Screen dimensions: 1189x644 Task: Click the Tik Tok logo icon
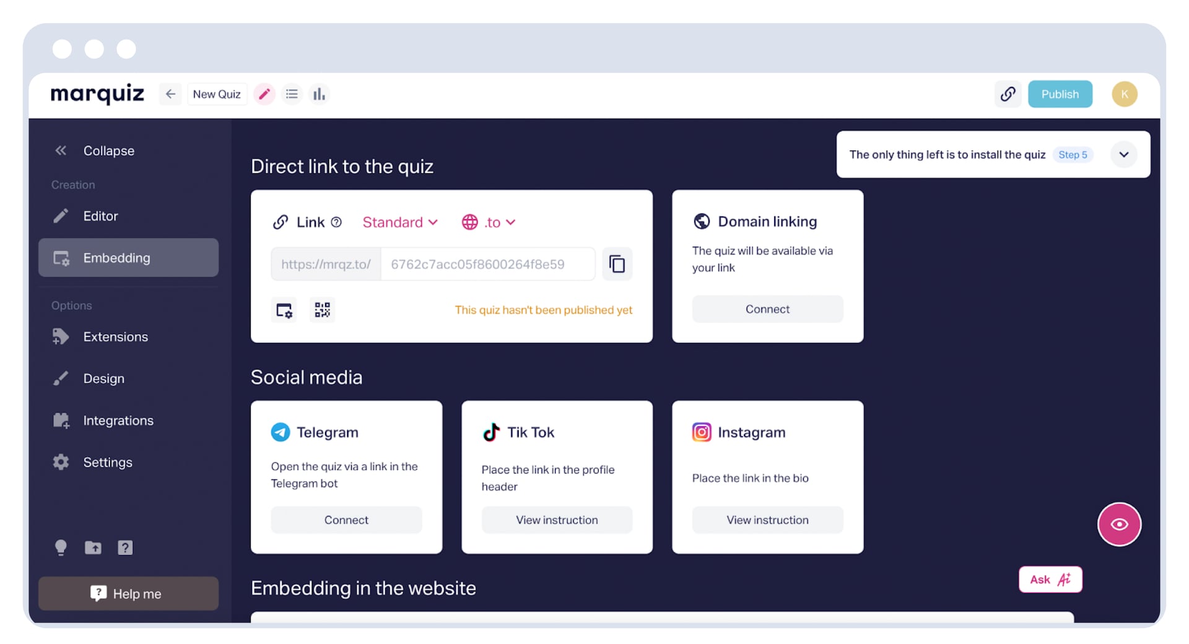(491, 432)
